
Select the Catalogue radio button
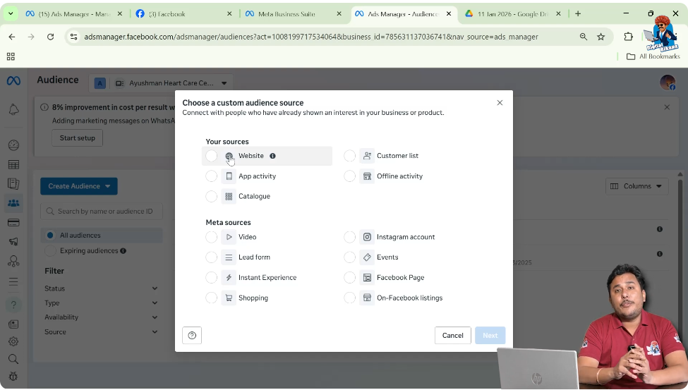coord(212,196)
